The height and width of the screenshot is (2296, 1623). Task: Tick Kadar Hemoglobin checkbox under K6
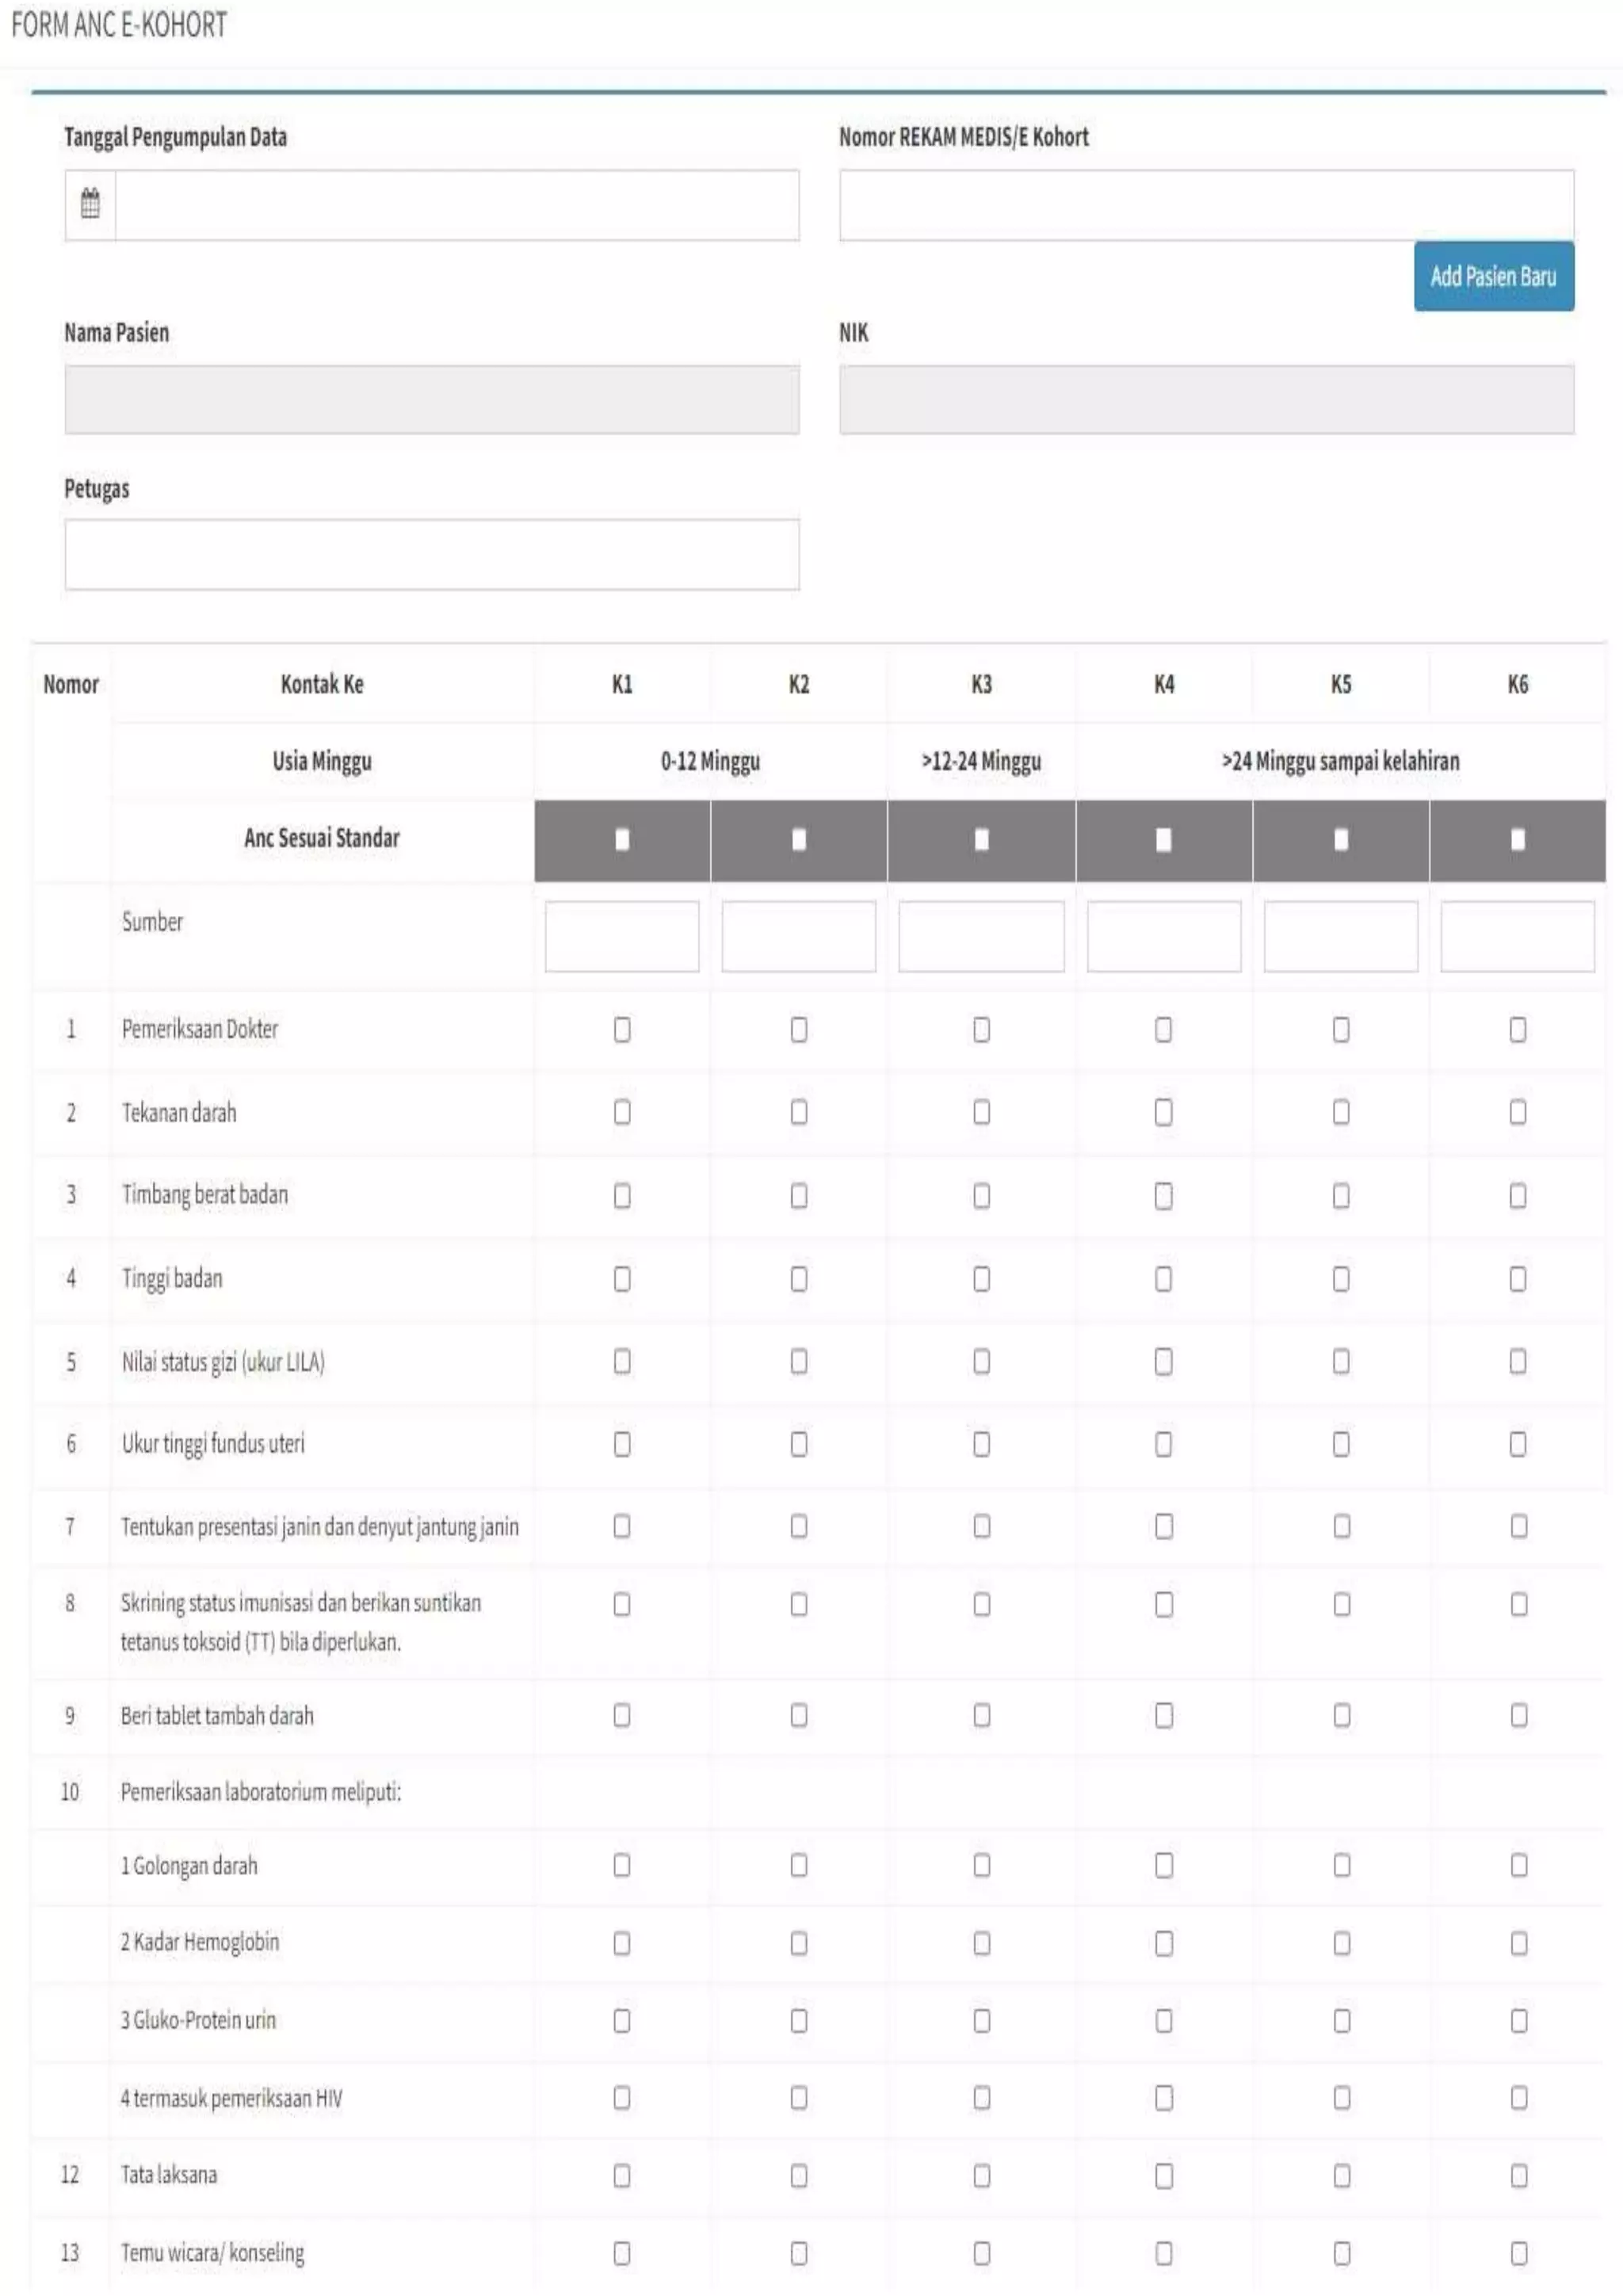click(1518, 1943)
